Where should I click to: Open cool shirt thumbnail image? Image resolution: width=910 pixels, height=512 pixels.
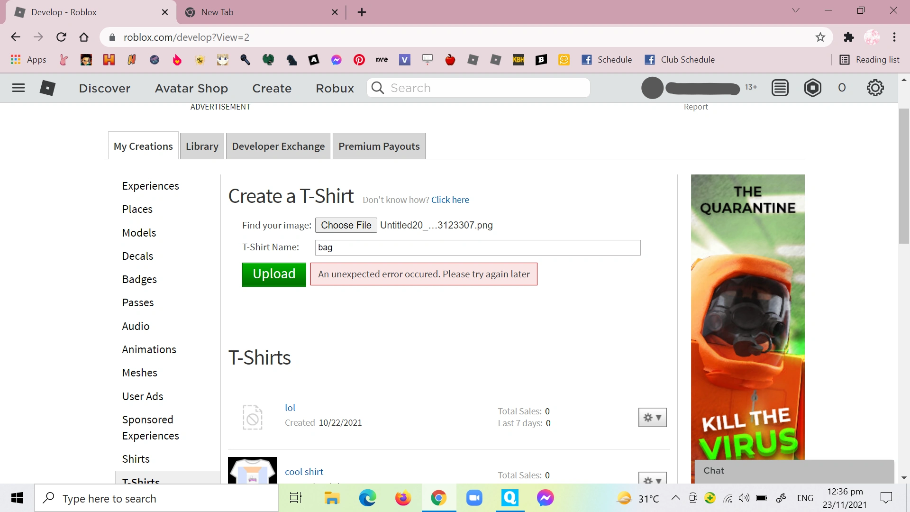(x=253, y=470)
